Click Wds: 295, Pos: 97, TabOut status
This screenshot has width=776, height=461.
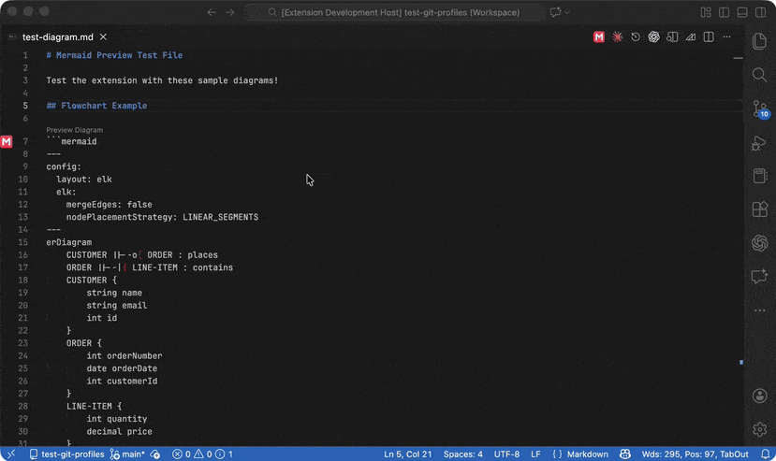(x=695, y=454)
